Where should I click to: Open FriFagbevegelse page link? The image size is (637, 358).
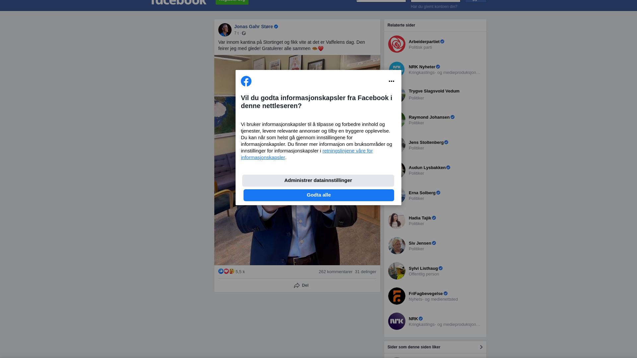(x=426, y=294)
